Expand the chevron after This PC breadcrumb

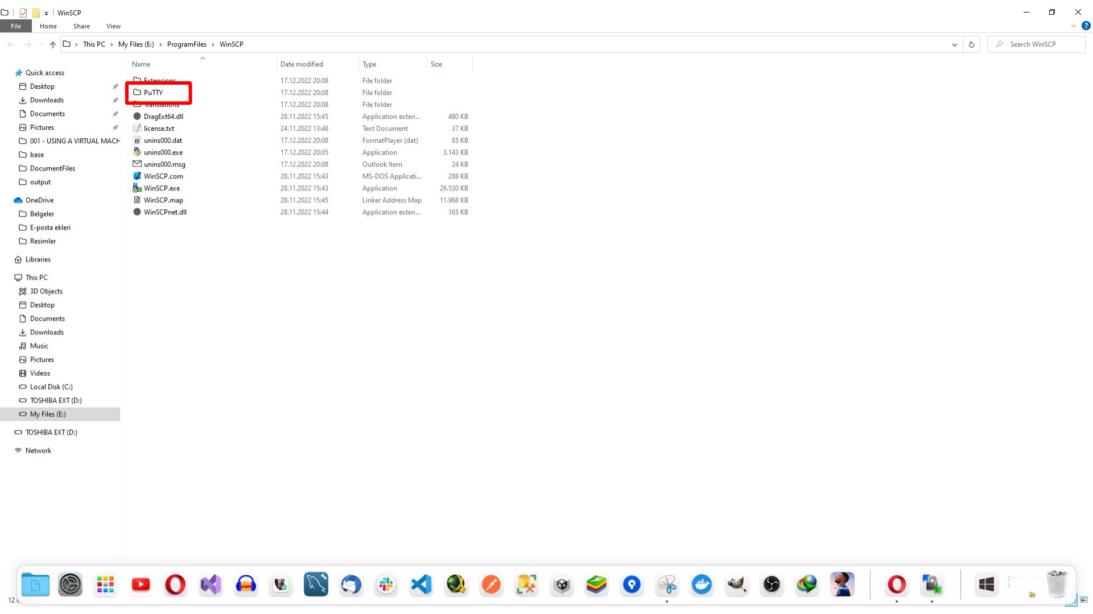[x=112, y=44]
